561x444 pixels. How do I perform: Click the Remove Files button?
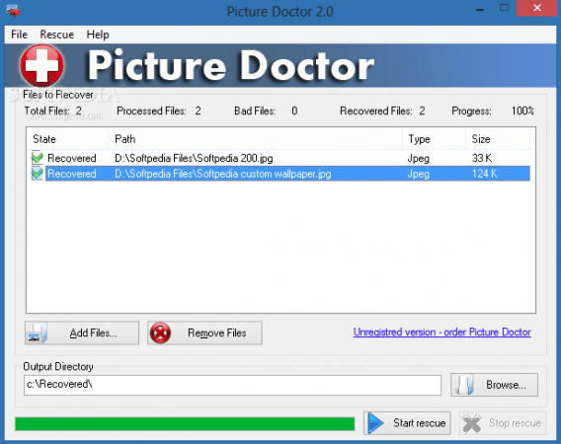(204, 333)
